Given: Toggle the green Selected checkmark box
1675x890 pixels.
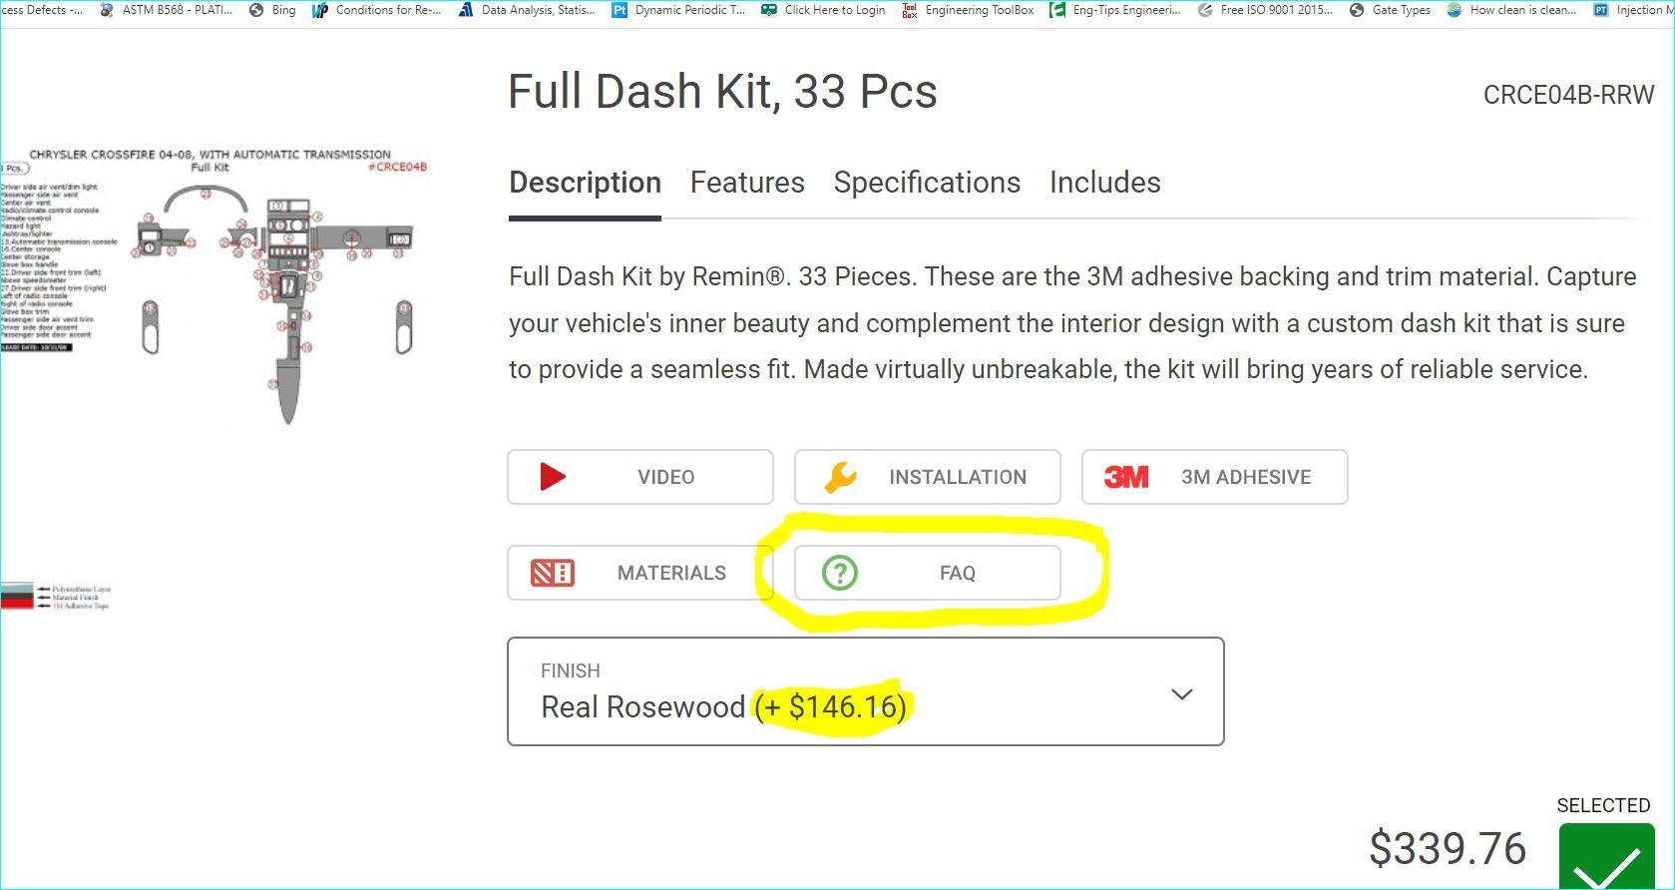Looking at the screenshot, I should pyautogui.click(x=1606, y=858).
